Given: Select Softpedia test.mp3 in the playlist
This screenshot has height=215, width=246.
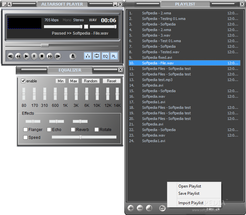Looking at the screenshot, I should coord(184,80).
